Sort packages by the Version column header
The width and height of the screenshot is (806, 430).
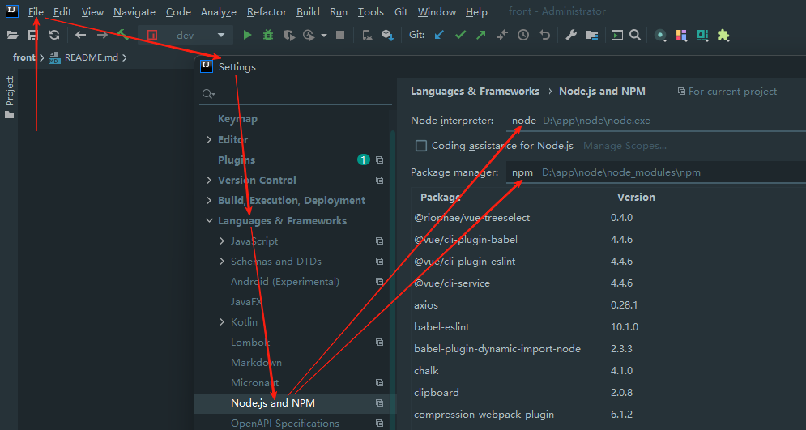click(x=636, y=197)
